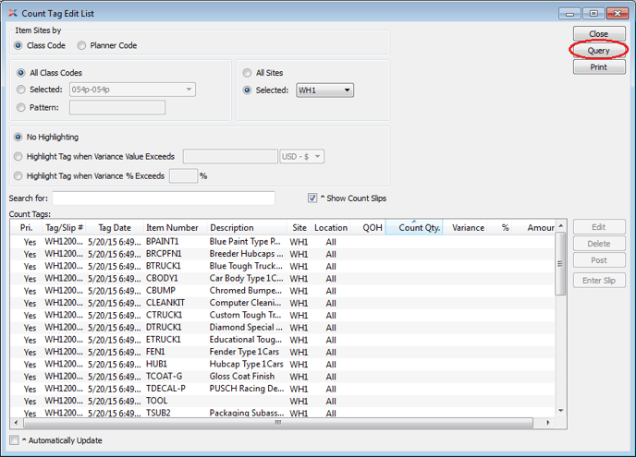
Task: Click the Count Qty. column header
Action: (419, 228)
